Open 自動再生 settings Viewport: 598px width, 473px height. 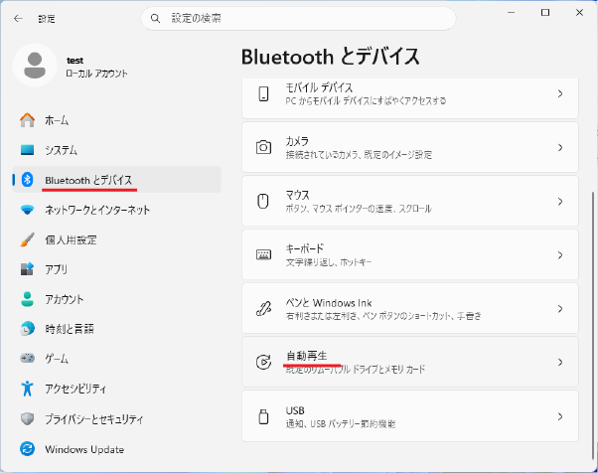coord(410,362)
